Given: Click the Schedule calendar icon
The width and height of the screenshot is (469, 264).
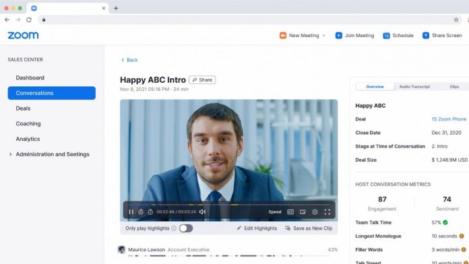Looking at the screenshot, I should (x=386, y=35).
